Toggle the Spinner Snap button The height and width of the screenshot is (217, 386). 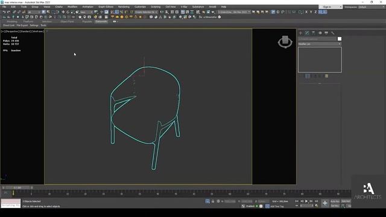click(126, 12)
